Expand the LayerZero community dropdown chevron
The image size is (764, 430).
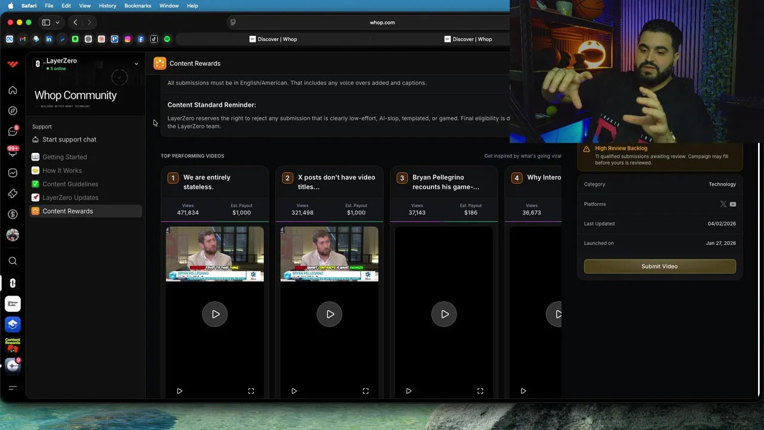point(136,64)
